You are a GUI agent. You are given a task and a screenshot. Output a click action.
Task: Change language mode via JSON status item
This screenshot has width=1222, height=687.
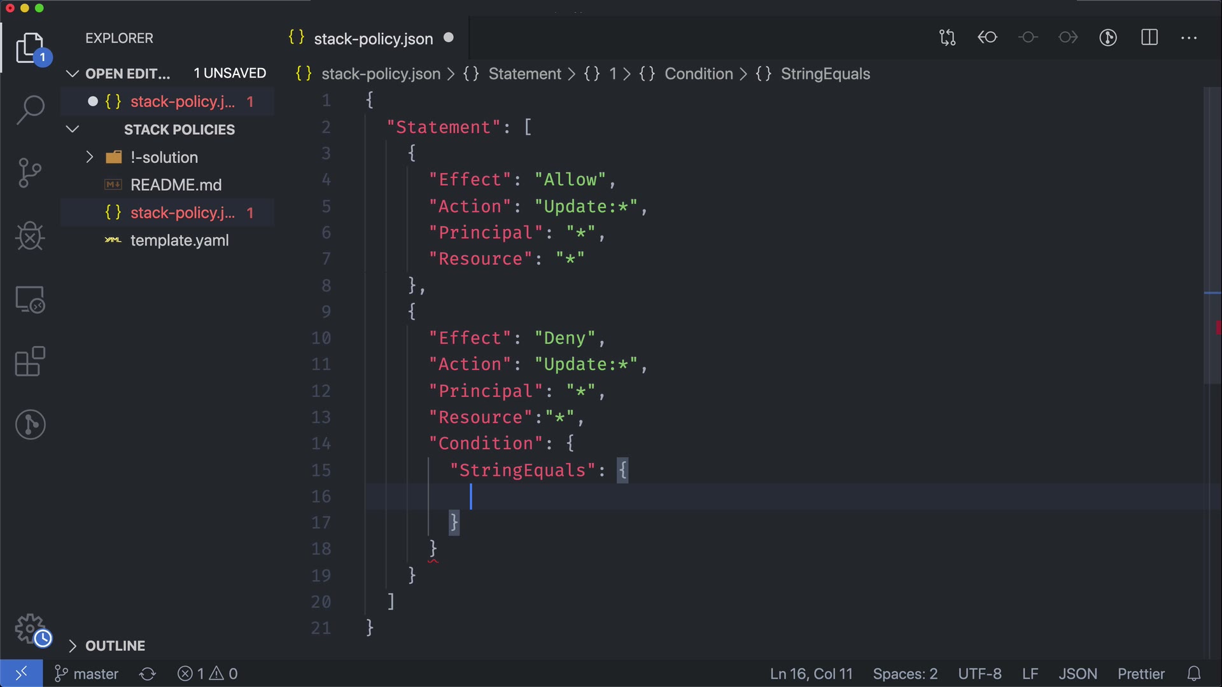[x=1078, y=674]
